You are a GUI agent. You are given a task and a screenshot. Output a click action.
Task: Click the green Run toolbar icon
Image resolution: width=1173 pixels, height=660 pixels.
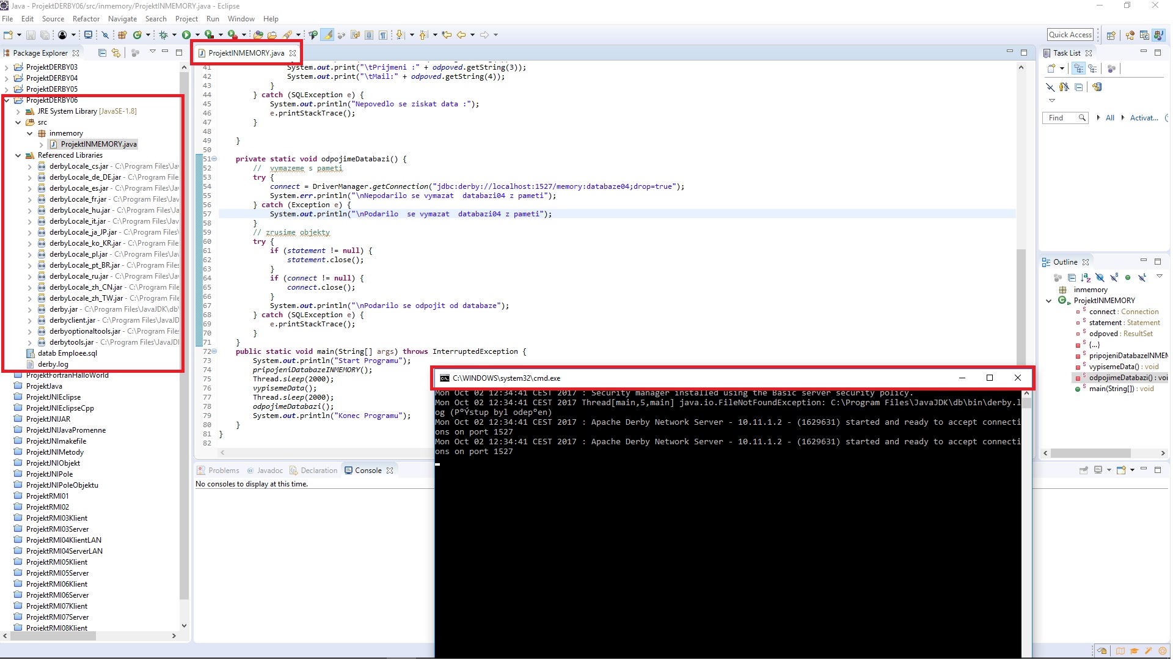click(x=187, y=35)
